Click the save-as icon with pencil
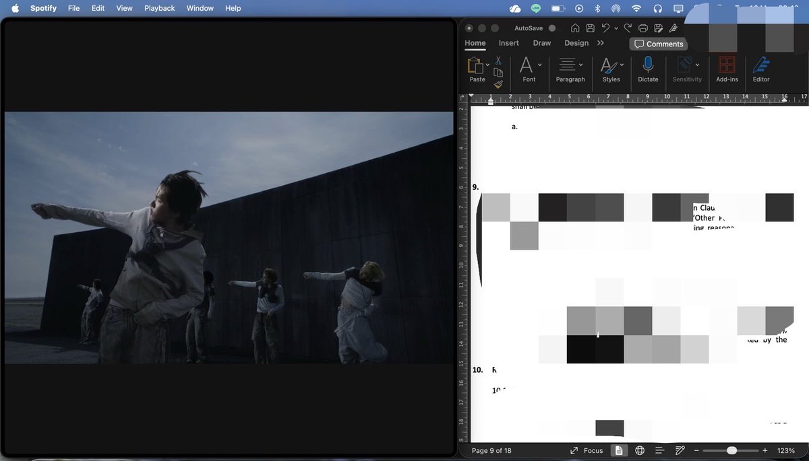Viewport: 809px width, 461px height. click(x=659, y=28)
